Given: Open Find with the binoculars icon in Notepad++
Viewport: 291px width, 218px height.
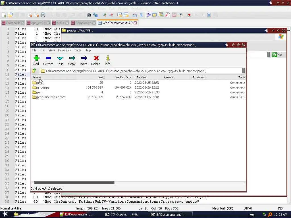Looking at the screenshot, I should tap(89, 15).
